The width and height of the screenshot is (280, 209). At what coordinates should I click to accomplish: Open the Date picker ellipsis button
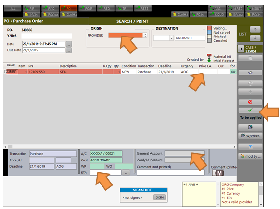coord(69,44)
